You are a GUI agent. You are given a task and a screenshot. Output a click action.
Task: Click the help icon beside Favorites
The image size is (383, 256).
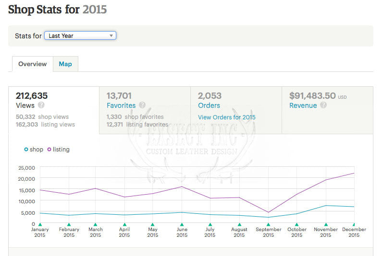click(x=142, y=105)
